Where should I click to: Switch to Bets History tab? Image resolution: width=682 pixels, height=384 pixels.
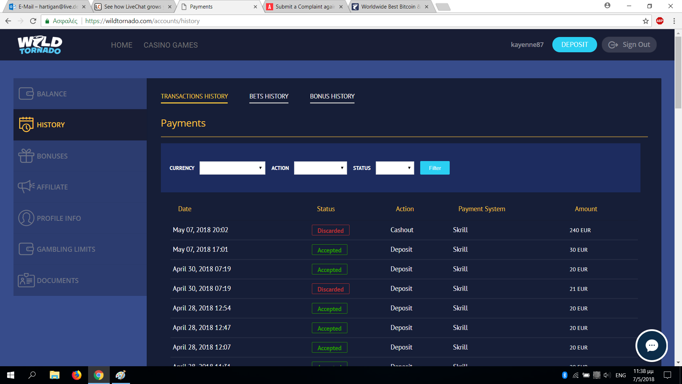click(x=269, y=96)
